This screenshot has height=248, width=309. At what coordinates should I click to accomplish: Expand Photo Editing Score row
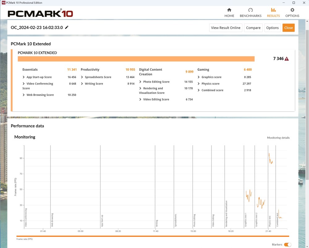(x=140, y=82)
